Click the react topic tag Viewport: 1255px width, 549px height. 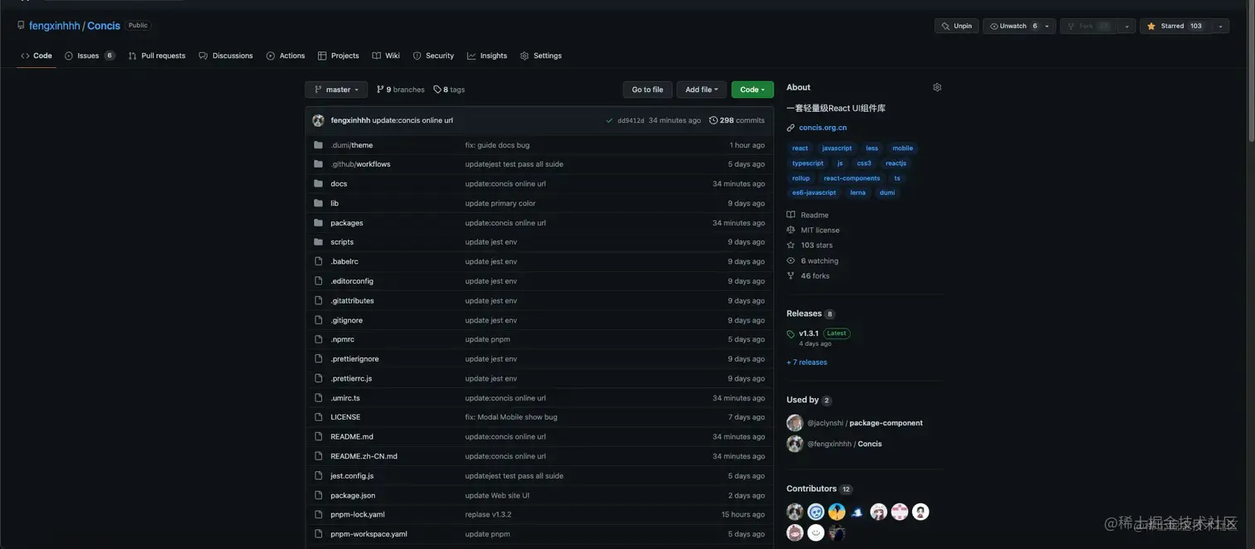(x=800, y=148)
